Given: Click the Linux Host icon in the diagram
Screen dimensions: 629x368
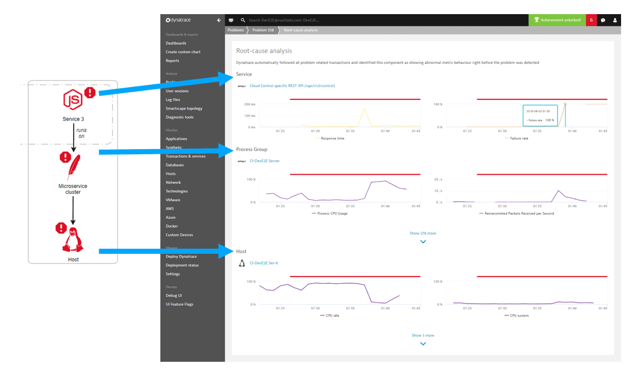Looking at the screenshot, I should 73,240.
